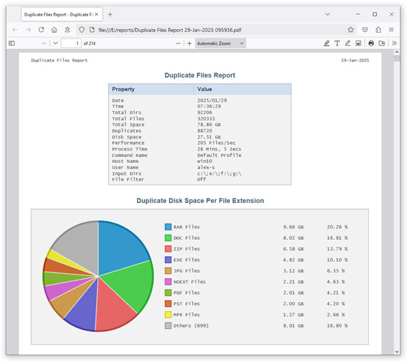Open the Automatic Zoom dropdown
This screenshot has width=407, height=362.
point(220,43)
